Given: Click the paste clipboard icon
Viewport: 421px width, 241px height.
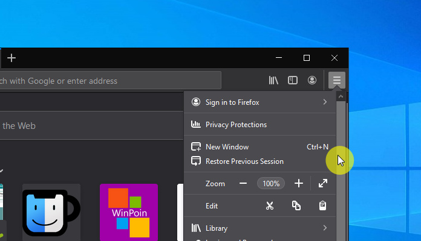Looking at the screenshot, I should tap(322, 205).
